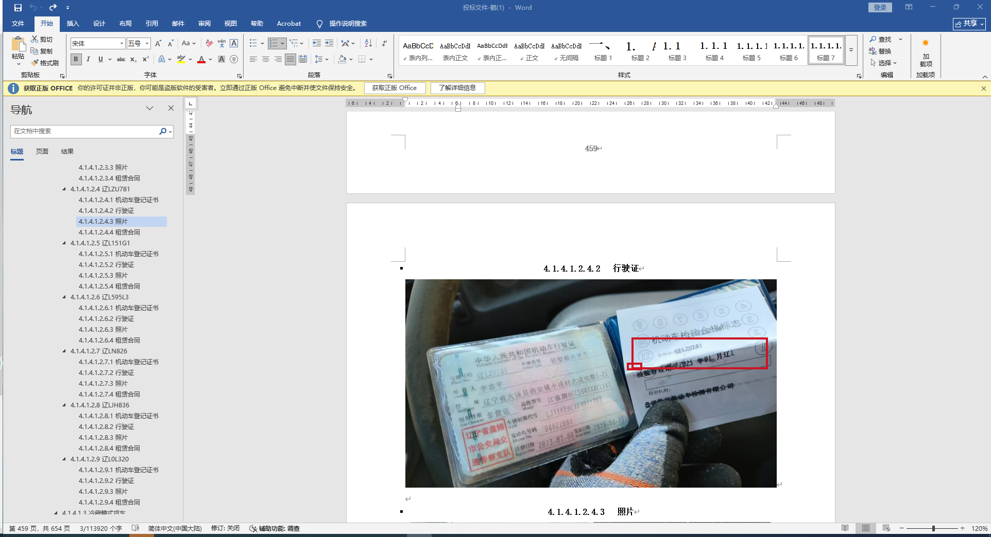Center align the paragraph
This screenshot has height=537, width=991.
(266, 59)
